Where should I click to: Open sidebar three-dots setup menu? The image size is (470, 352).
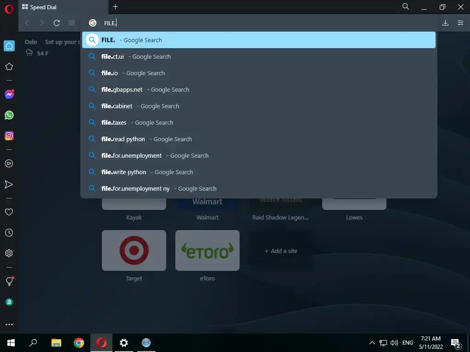pyautogui.click(x=9, y=324)
